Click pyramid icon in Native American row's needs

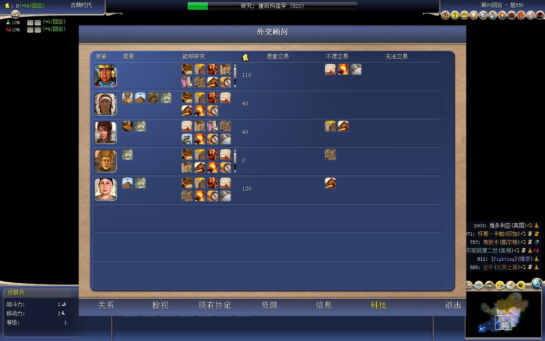[140, 98]
